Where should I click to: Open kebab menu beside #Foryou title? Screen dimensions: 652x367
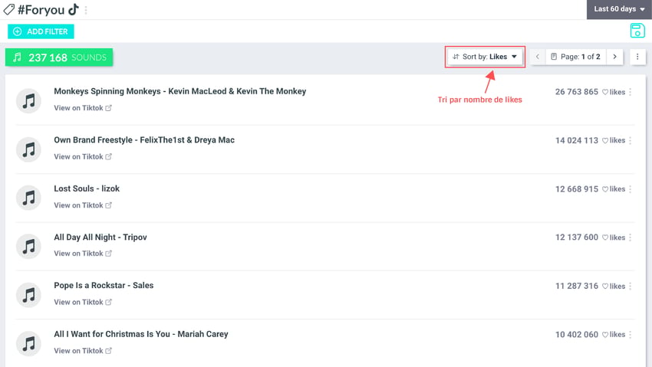tap(86, 10)
